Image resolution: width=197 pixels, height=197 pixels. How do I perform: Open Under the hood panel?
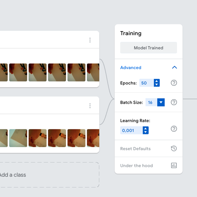[137, 166]
